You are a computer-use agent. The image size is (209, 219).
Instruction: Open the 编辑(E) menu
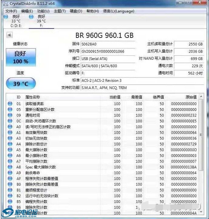tap(27, 11)
